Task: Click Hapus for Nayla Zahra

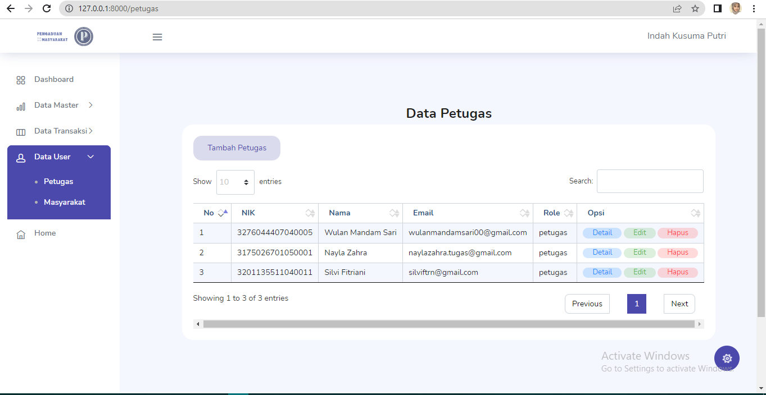Action: coord(678,252)
